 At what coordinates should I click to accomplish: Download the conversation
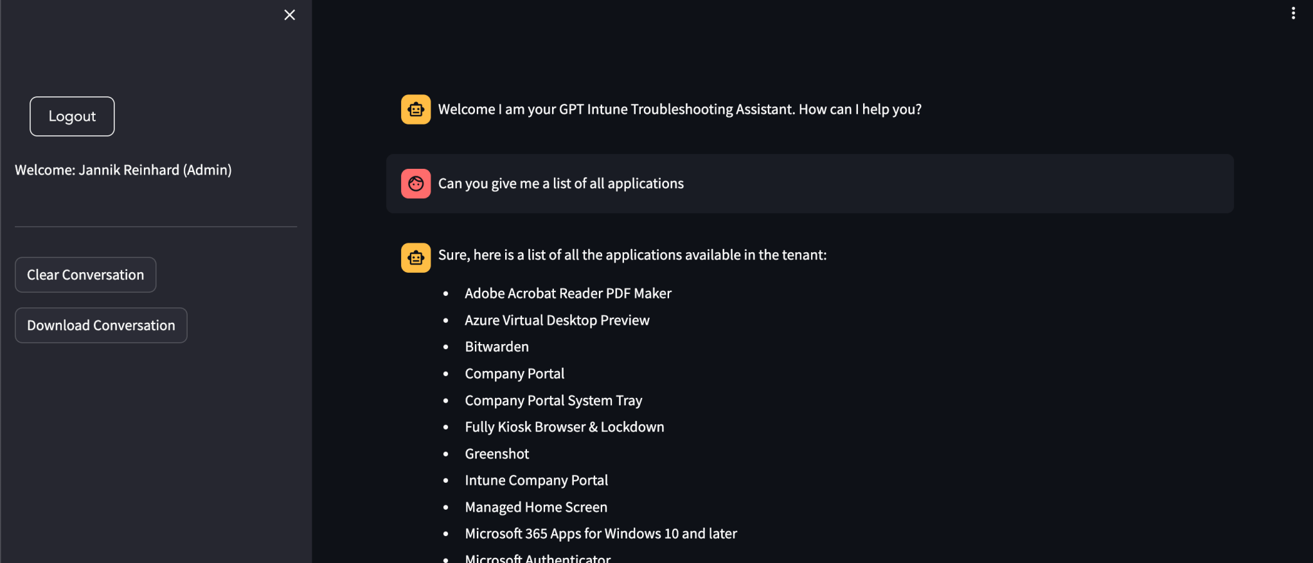point(100,325)
